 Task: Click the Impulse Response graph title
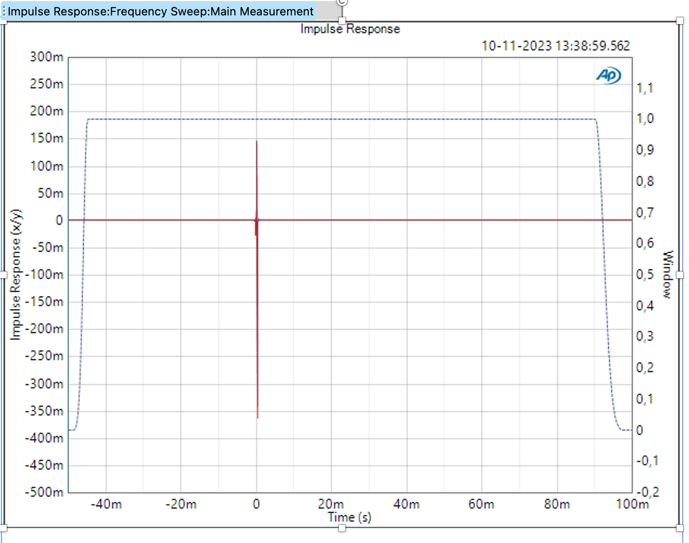click(x=350, y=29)
